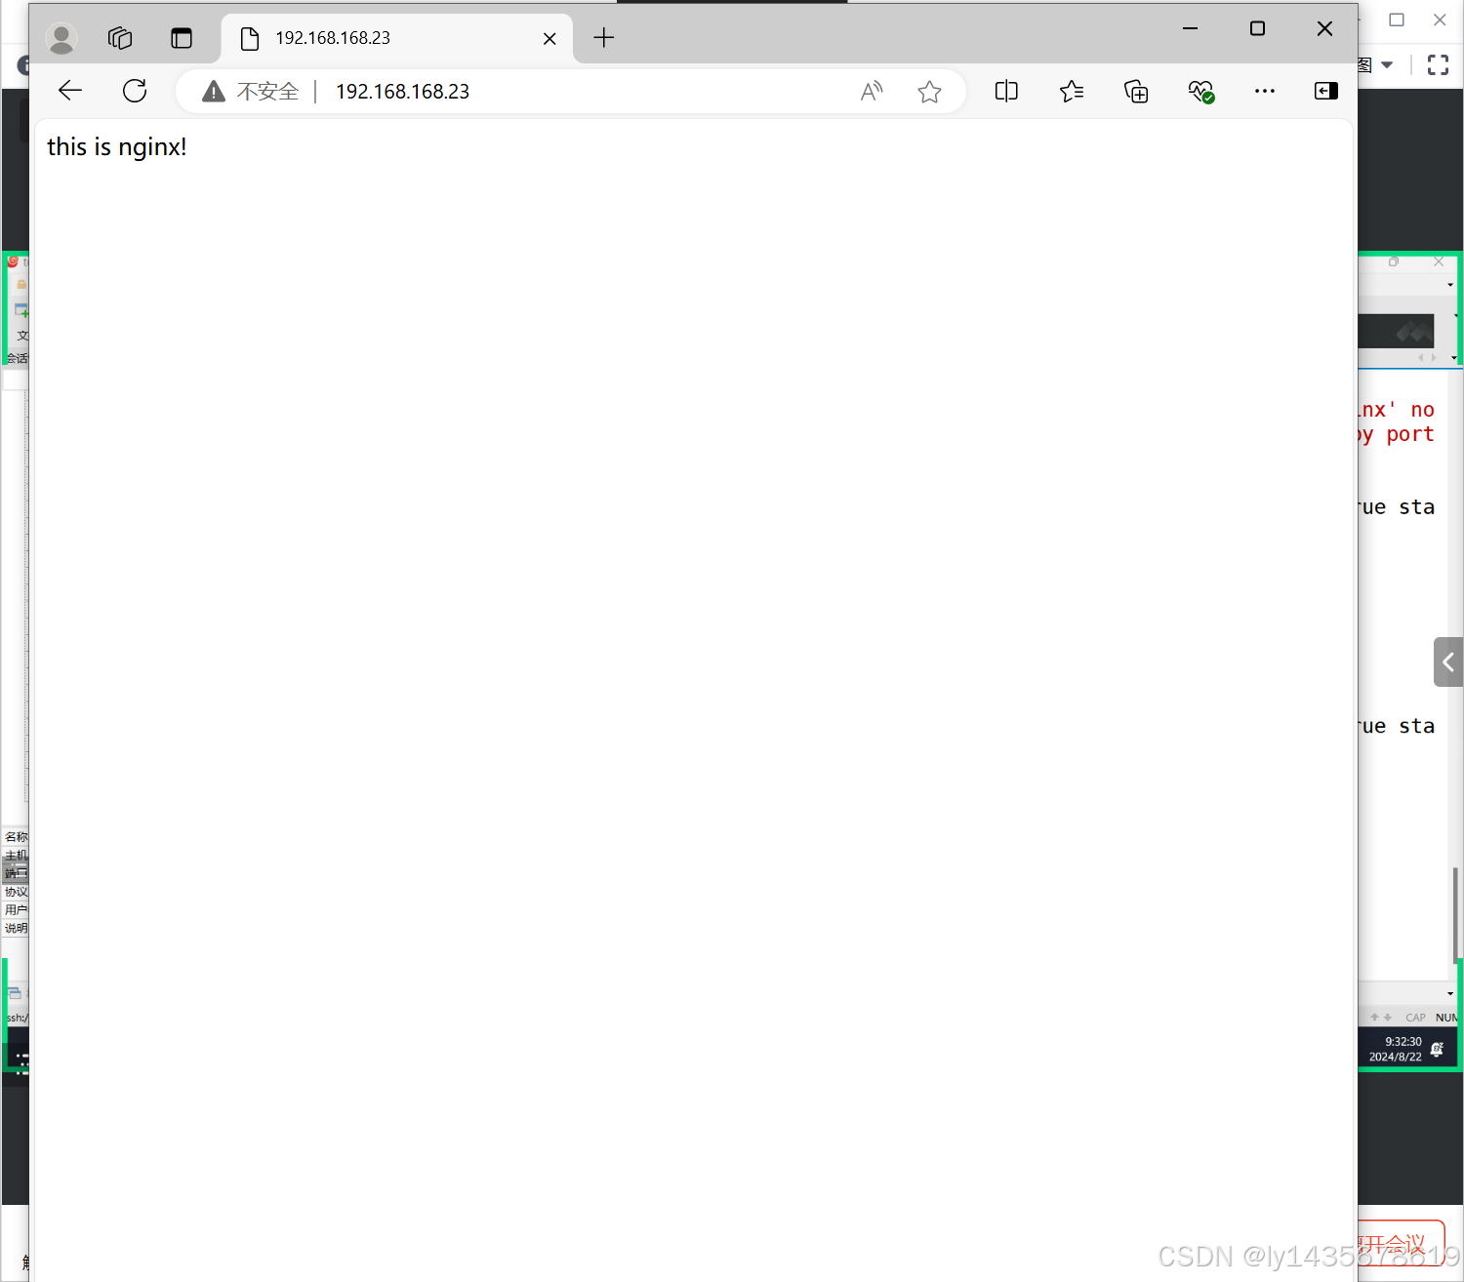The width and height of the screenshot is (1464, 1282).
Task: Click the system clock showing 9:32:30
Action: coord(1397,1049)
